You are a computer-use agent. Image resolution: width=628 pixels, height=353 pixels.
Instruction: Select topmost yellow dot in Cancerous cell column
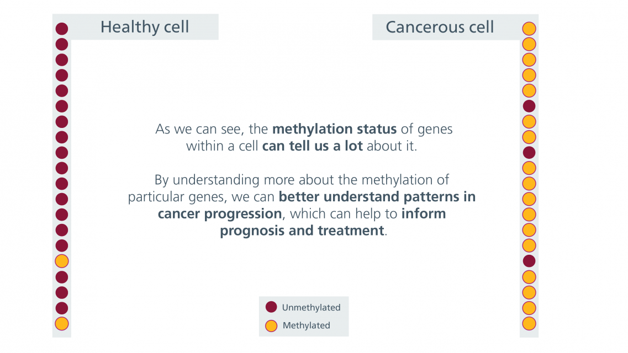tap(529, 29)
